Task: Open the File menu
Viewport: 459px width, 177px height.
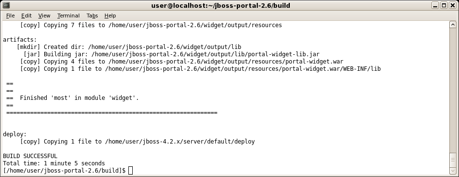Action: point(10,16)
